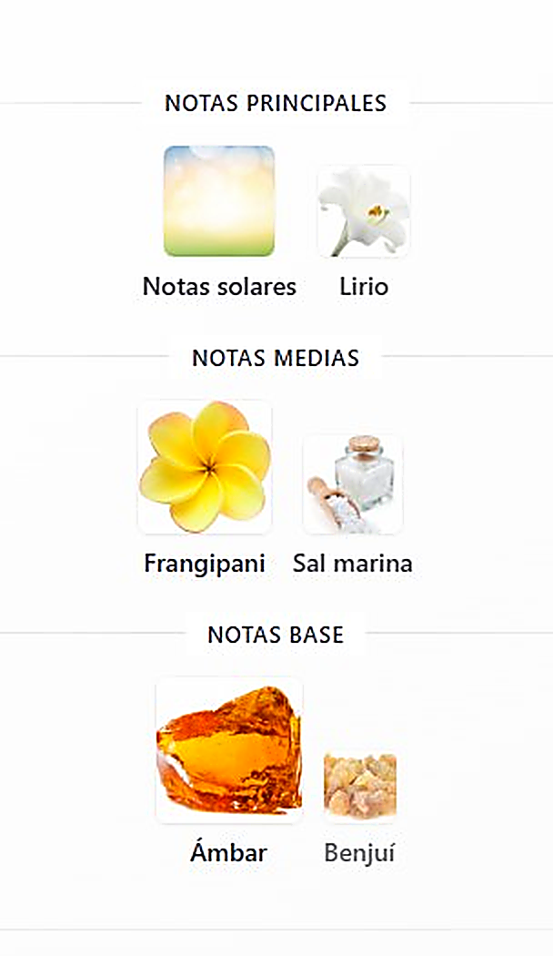This screenshot has height=956, width=553.
Task: Select the Sal marina text label
Action: 353,563
